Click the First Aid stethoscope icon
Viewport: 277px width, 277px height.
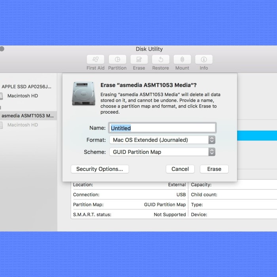coord(95,59)
